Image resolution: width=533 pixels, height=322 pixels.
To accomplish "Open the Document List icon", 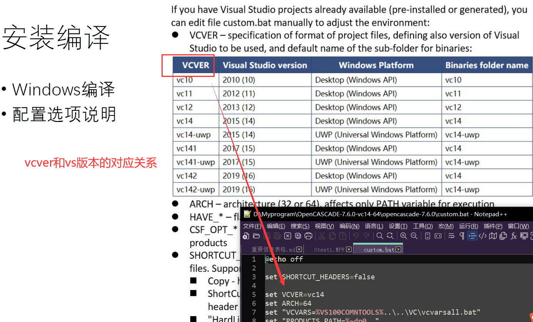I will point(503,236).
